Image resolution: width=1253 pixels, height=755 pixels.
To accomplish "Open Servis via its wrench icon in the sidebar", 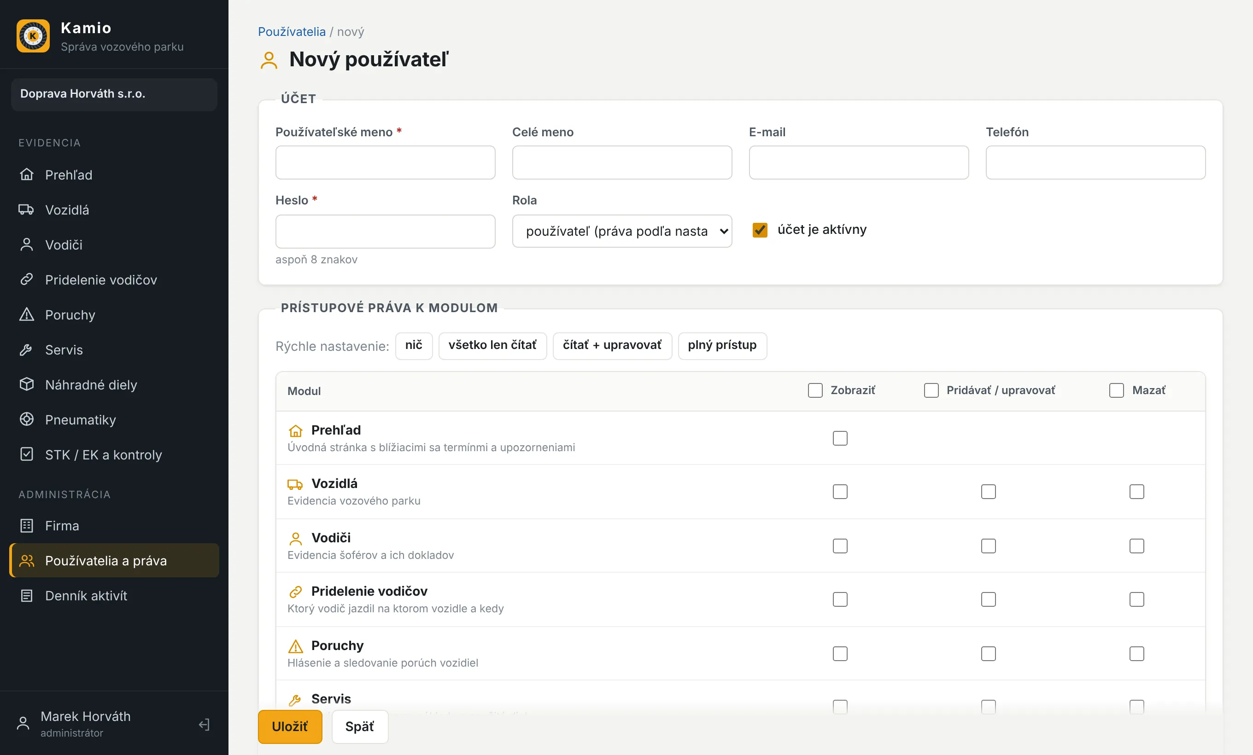I will tap(26, 350).
